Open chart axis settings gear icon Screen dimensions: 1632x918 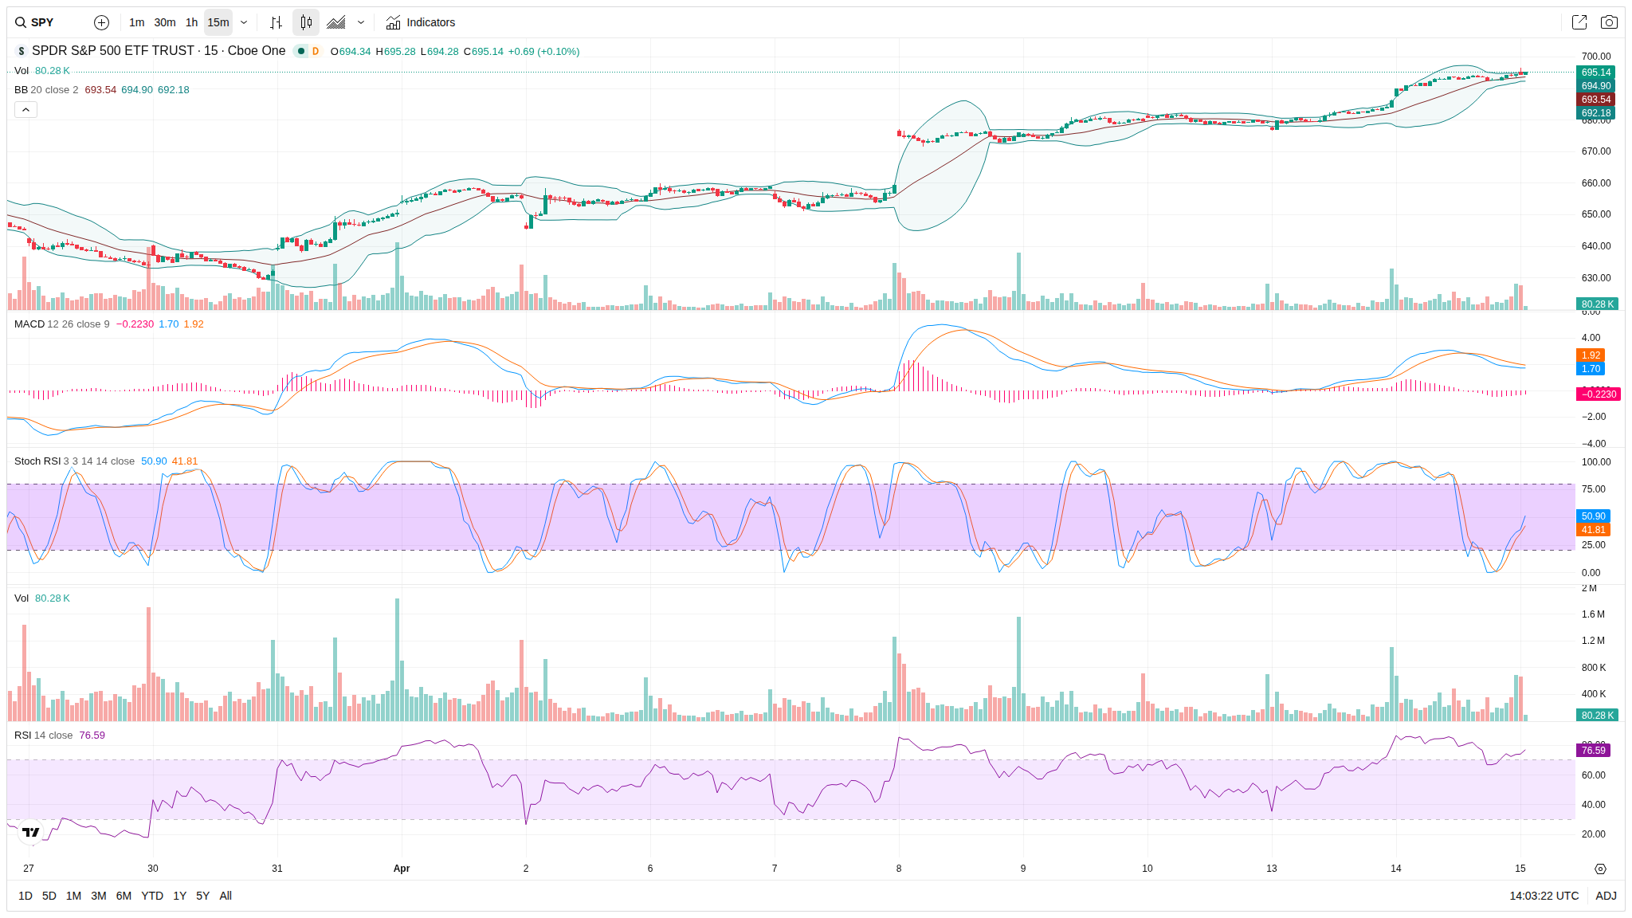pyautogui.click(x=1600, y=869)
